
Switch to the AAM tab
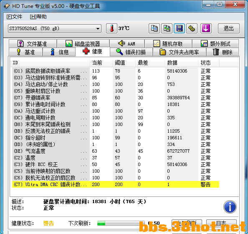pyautogui.click(x=127, y=43)
